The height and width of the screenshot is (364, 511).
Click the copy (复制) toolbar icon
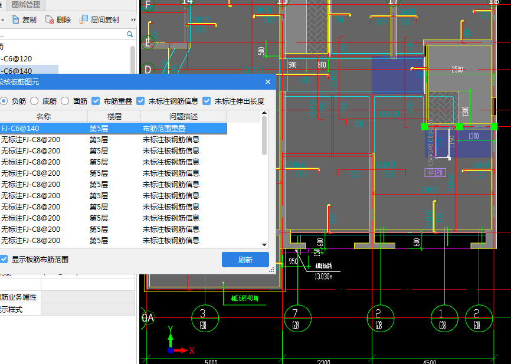pos(15,20)
